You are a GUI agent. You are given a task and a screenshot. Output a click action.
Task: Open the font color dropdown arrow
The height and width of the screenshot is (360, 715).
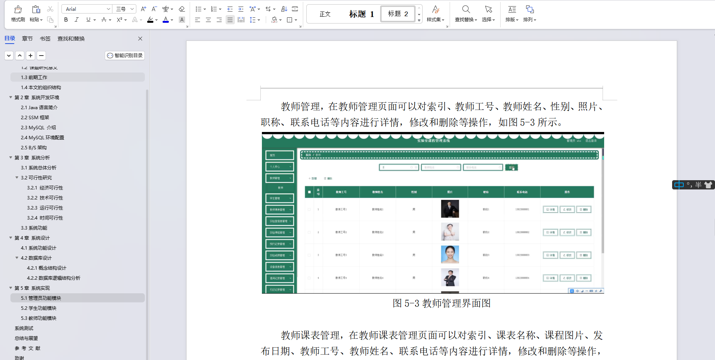[172, 20]
